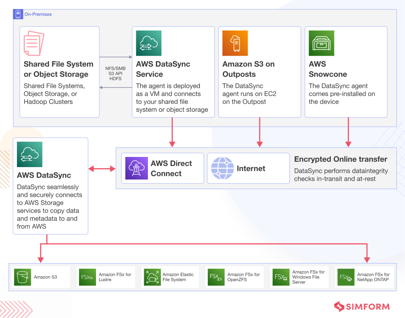Click the On-Premises server icon
The image size is (405, 318).
[x=18, y=14]
